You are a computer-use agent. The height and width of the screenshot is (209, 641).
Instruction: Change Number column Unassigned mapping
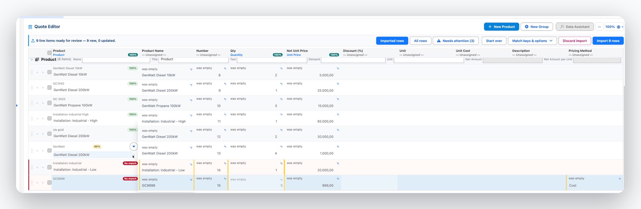(208, 55)
